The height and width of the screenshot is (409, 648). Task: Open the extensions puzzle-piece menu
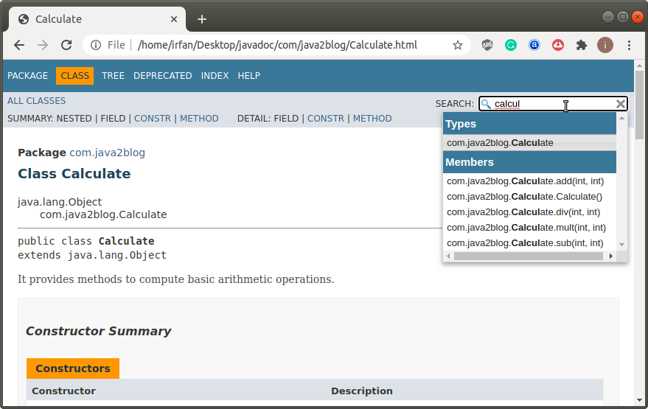(582, 45)
